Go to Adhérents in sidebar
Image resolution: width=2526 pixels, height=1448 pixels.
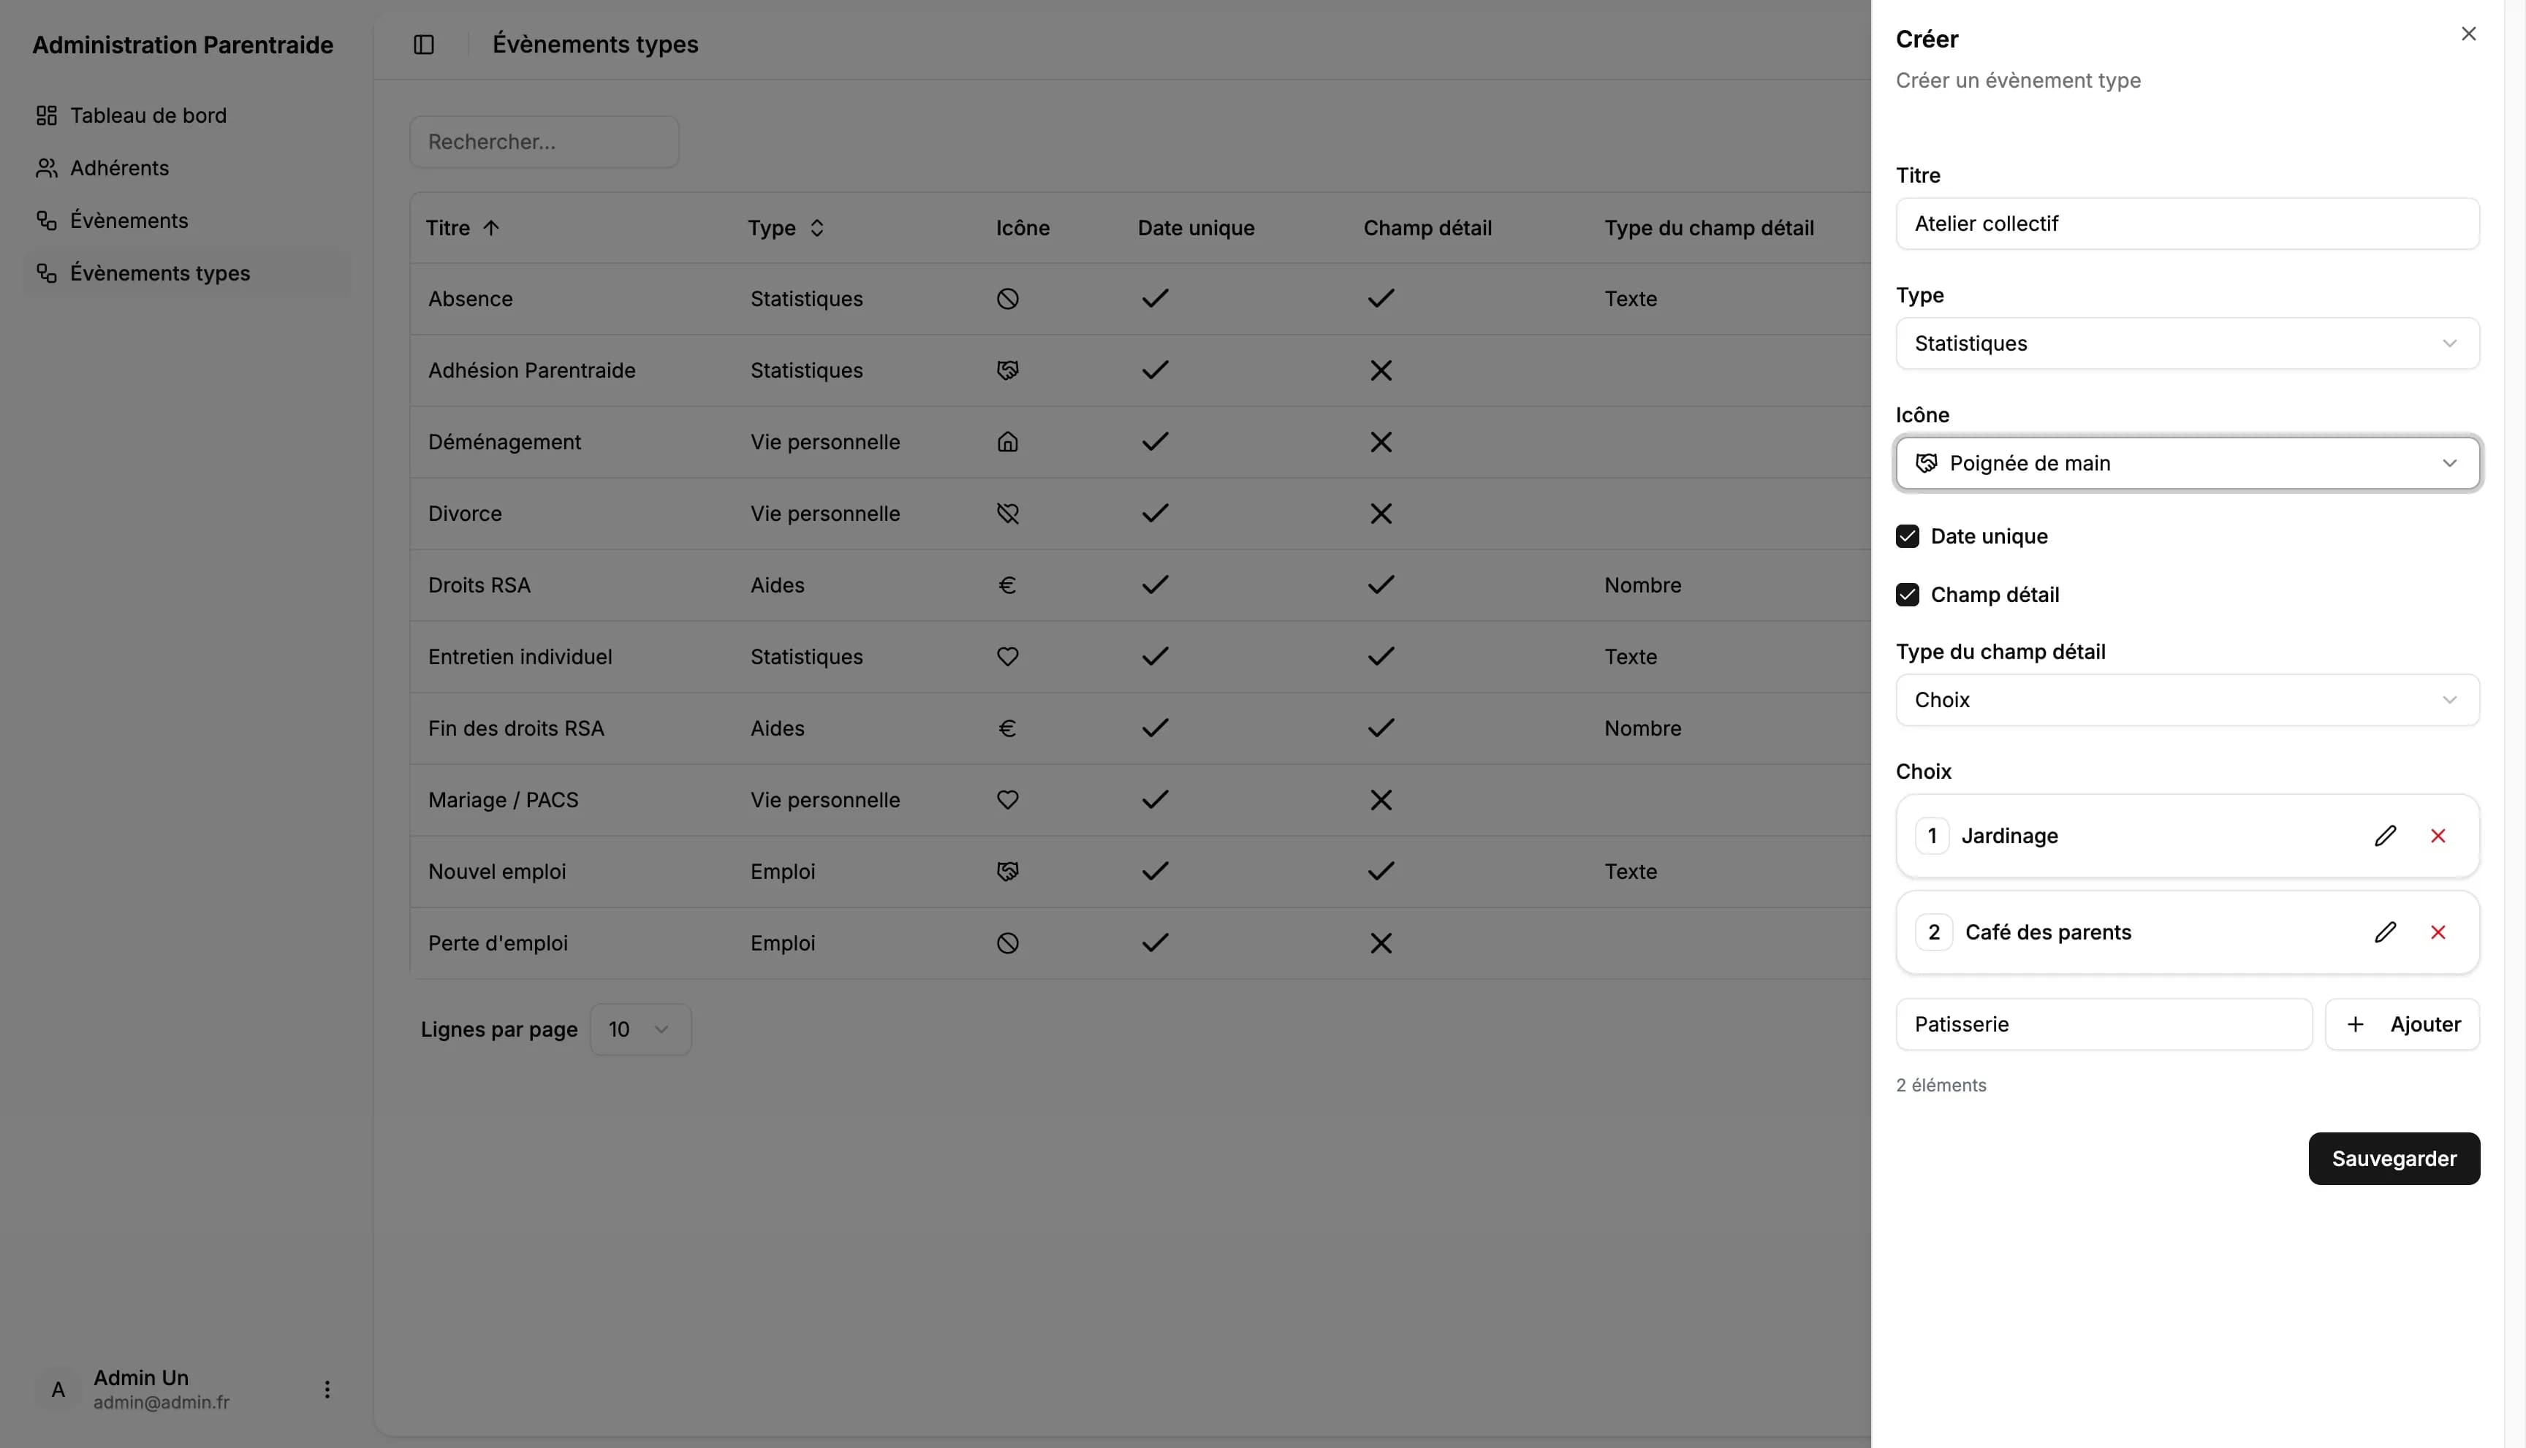coord(119,168)
